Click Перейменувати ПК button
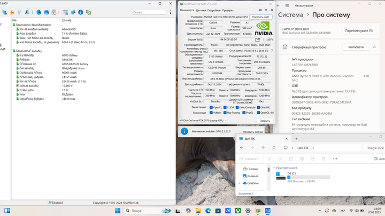Viewport: 385px width, 216px height. click(359, 31)
